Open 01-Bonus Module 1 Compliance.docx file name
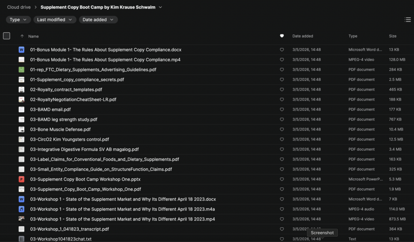Viewport: 414px width, 242px height. click(x=106, y=50)
